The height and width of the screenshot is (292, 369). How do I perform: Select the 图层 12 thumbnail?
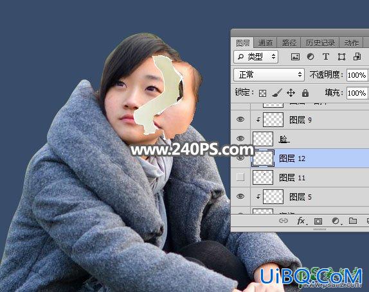click(x=263, y=158)
